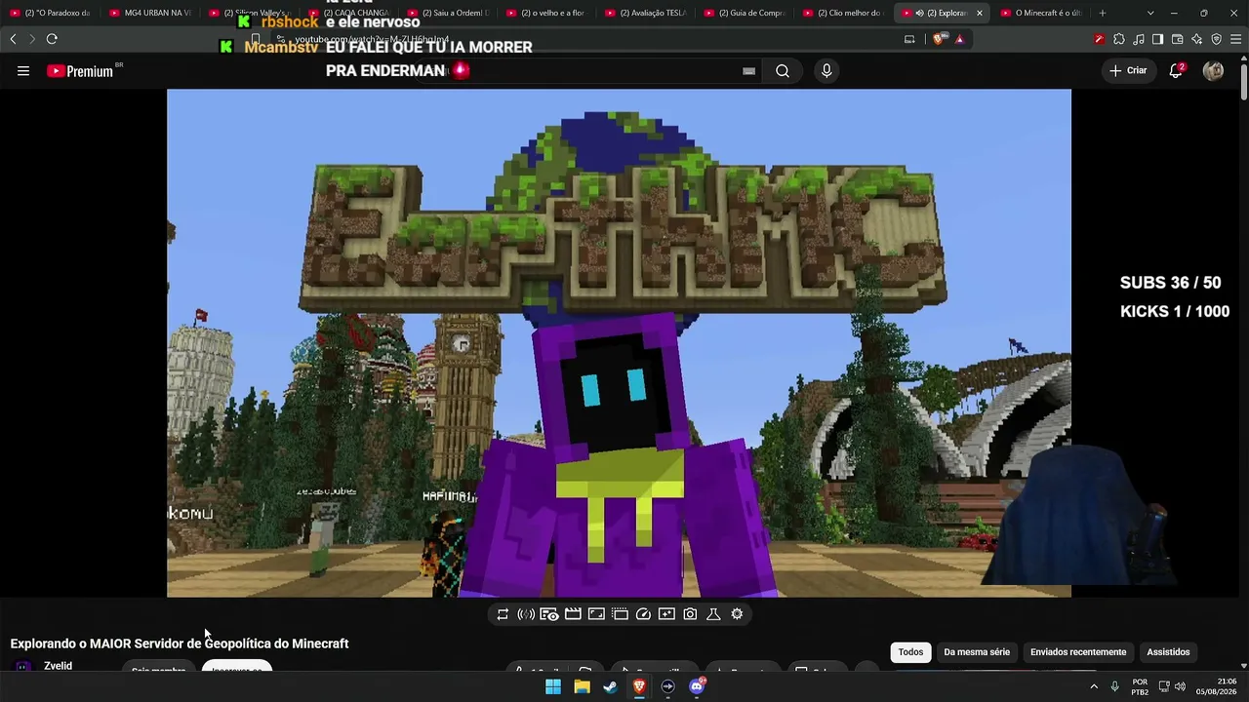Open the on-screen keyboard in search box
Viewport: 1249px width, 702px height.
coord(748,71)
